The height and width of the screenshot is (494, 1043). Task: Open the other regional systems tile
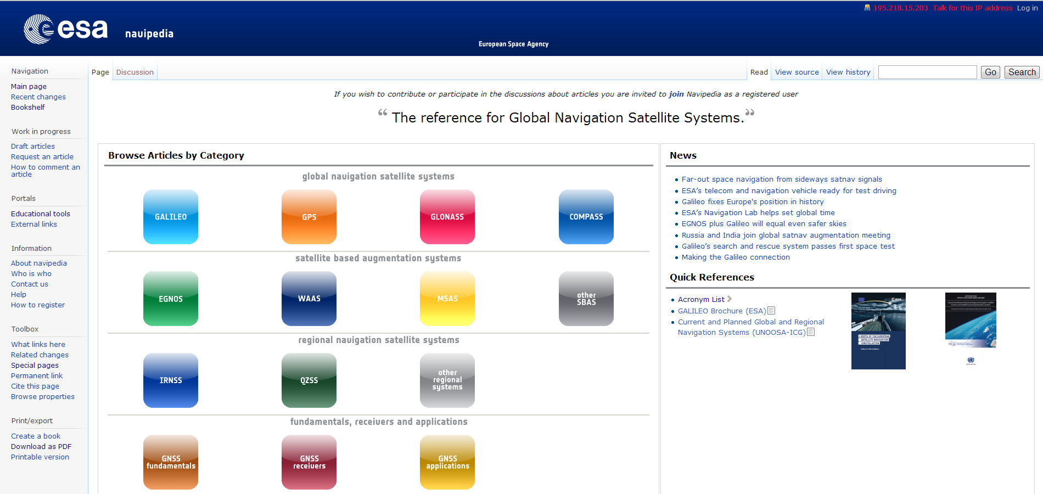pyautogui.click(x=447, y=380)
